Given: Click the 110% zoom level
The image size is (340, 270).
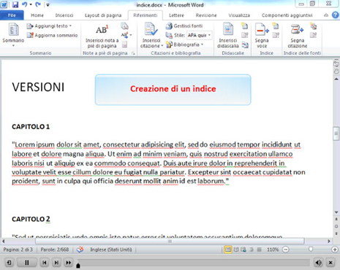Looking at the screenshot, I should (x=273, y=250).
